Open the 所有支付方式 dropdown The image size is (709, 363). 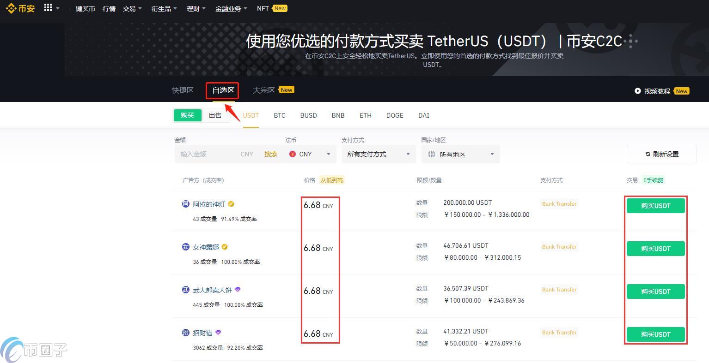(x=378, y=154)
